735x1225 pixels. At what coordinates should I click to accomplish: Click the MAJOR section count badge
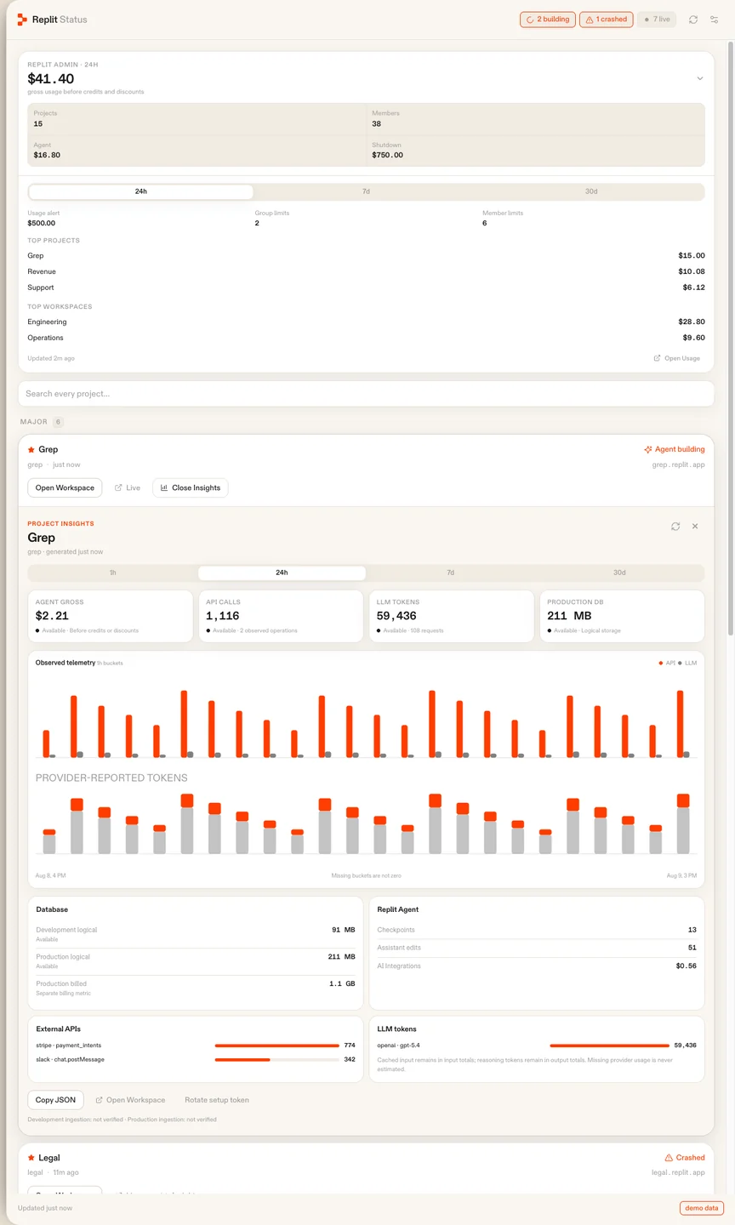tap(59, 422)
